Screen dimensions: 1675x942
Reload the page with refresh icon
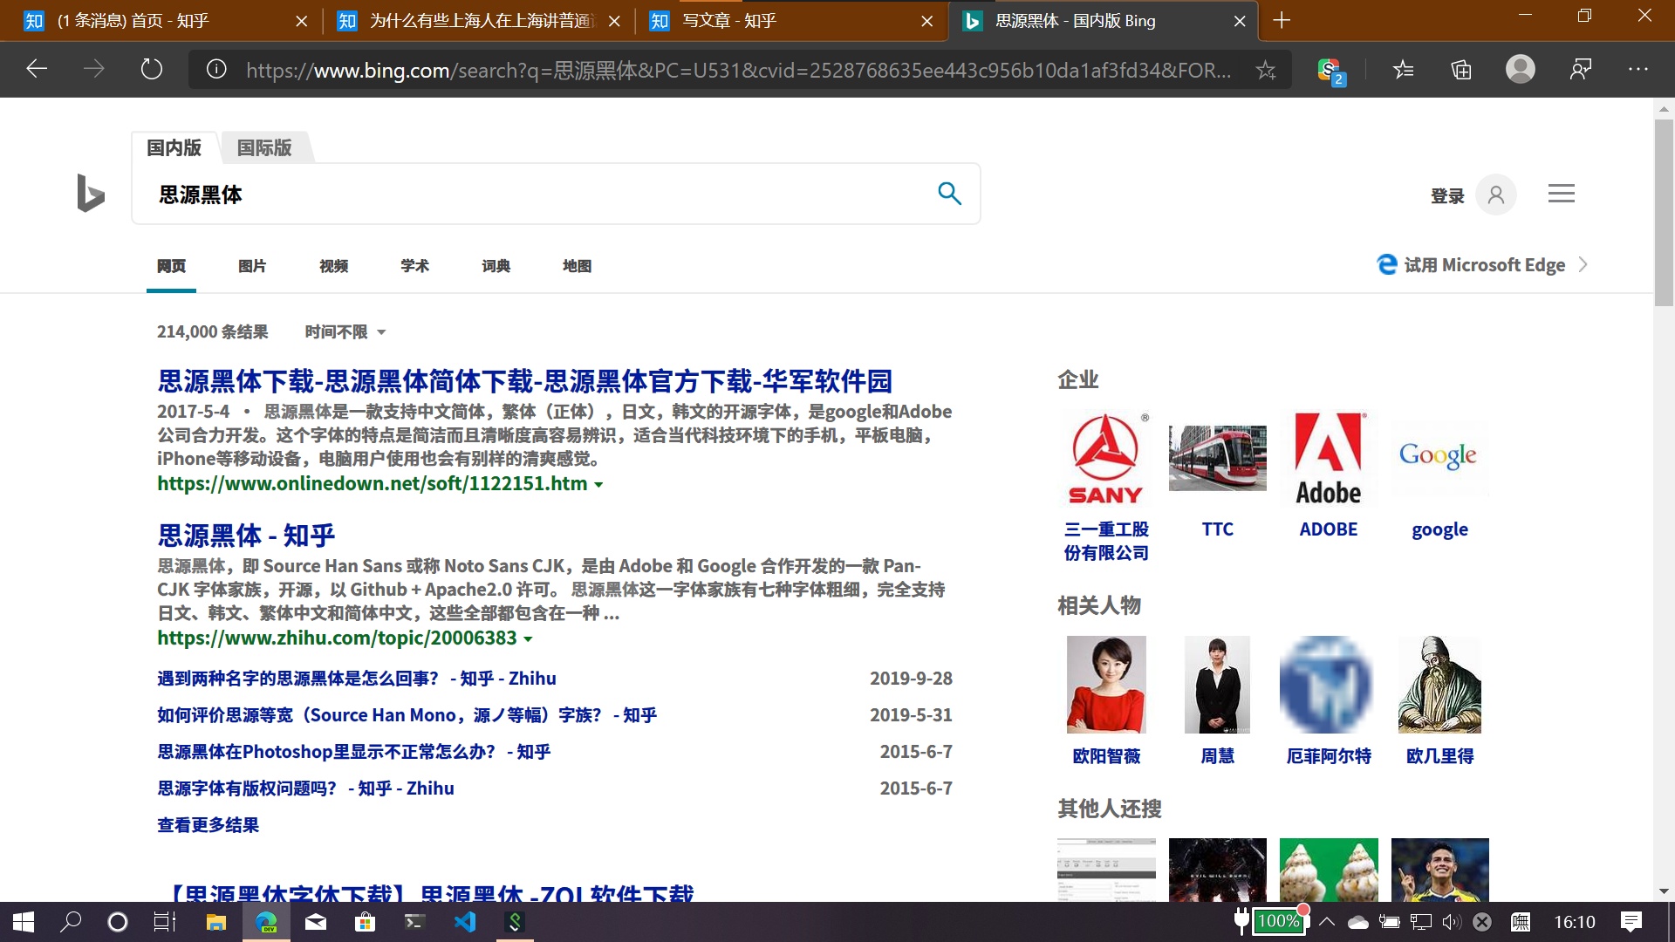[152, 69]
